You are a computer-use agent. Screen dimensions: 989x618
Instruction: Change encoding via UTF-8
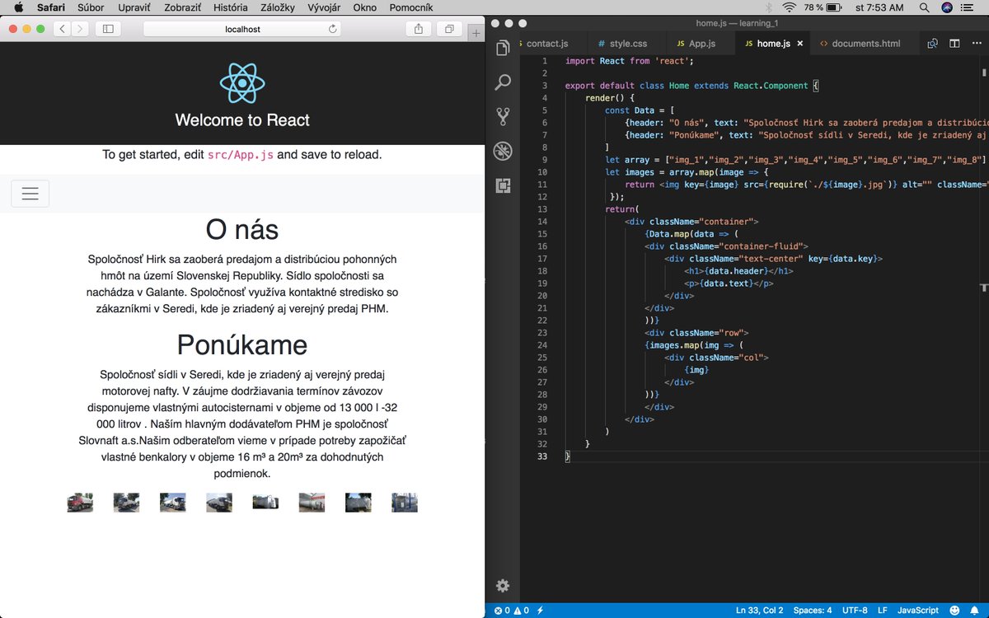pyautogui.click(x=855, y=611)
